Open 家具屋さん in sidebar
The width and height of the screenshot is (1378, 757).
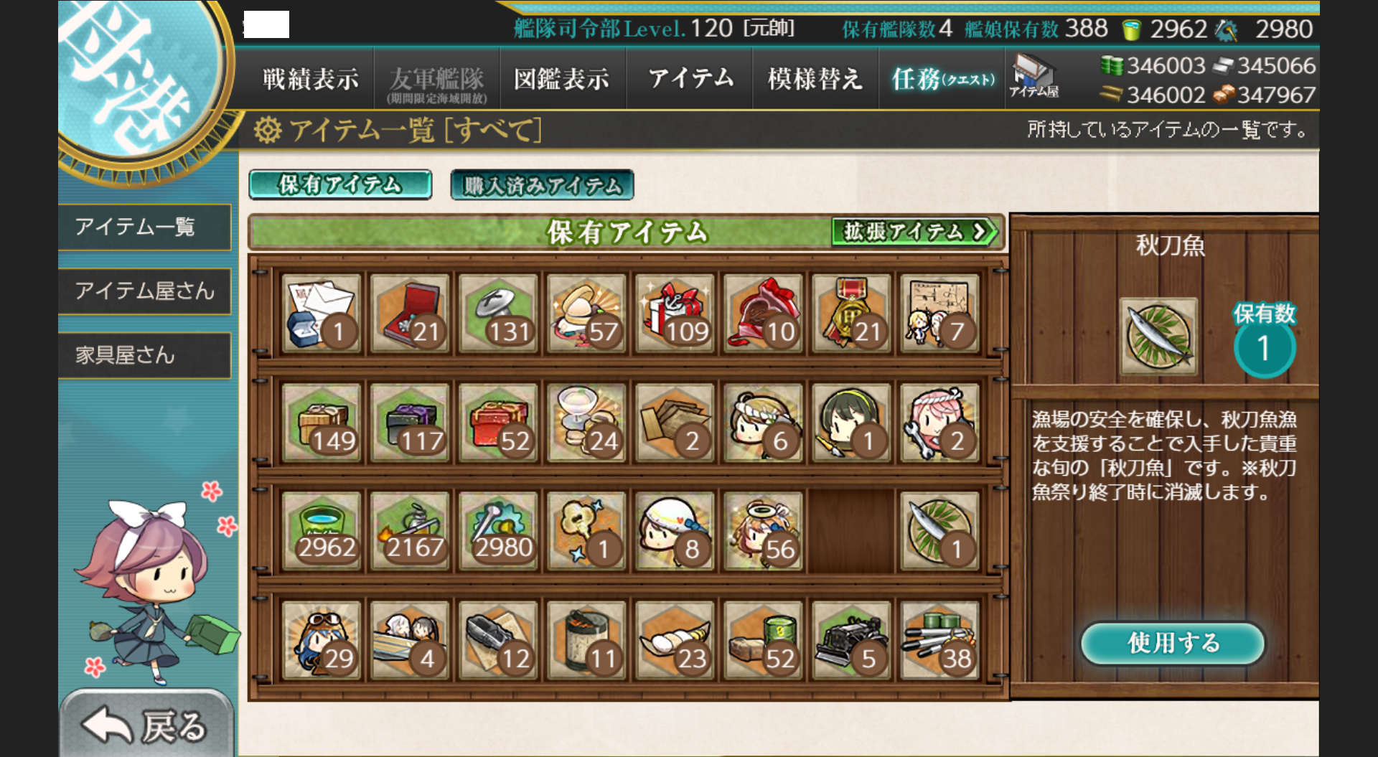144,355
